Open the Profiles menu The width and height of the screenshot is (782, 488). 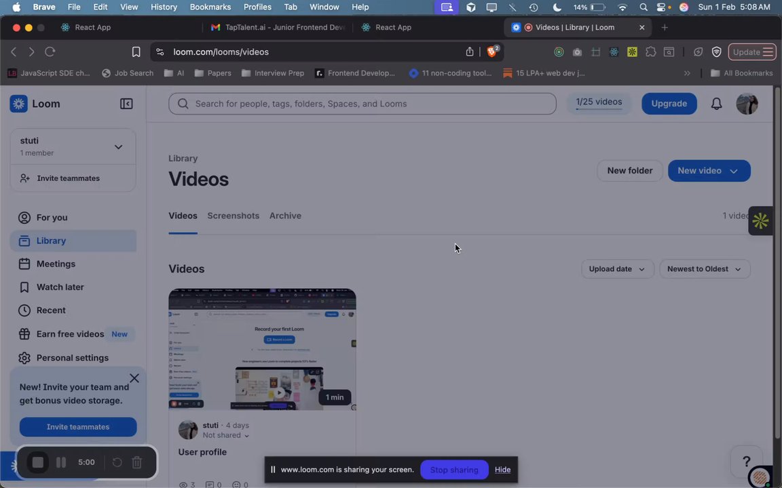[257, 7]
